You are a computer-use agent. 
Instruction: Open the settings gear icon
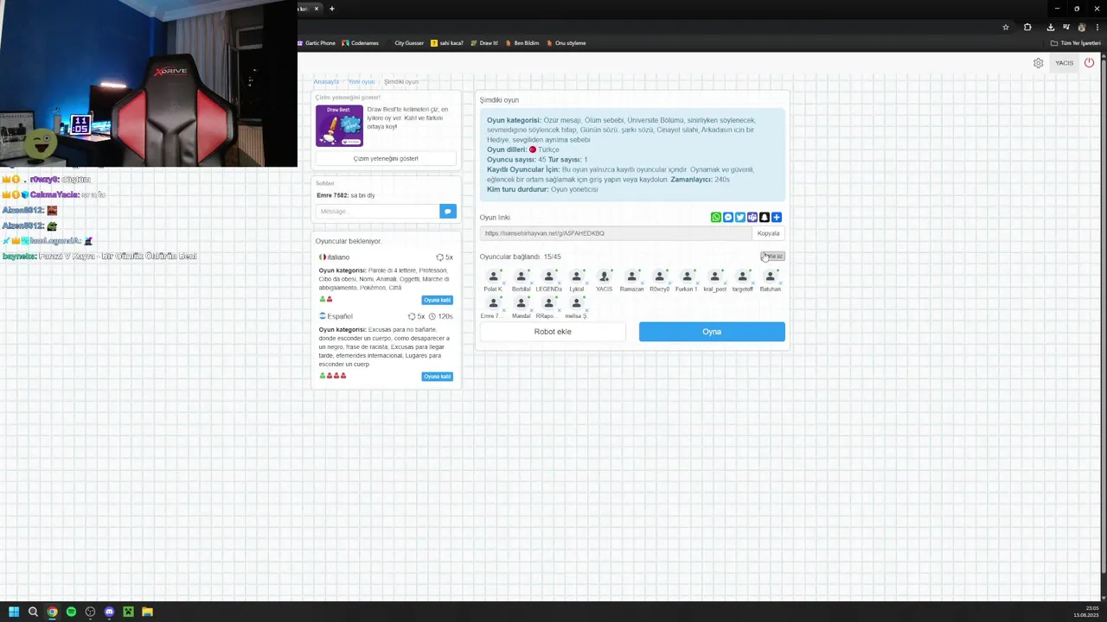point(1038,63)
